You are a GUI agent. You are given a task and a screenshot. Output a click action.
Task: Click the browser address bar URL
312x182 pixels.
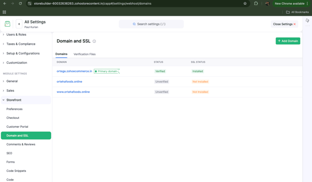click(x=92, y=4)
